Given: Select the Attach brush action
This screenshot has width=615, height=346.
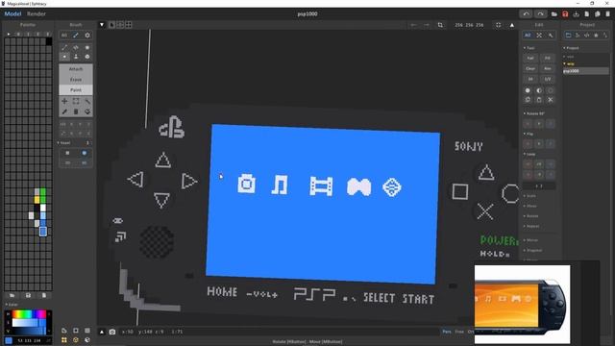Looking at the screenshot, I should [x=76, y=69].
